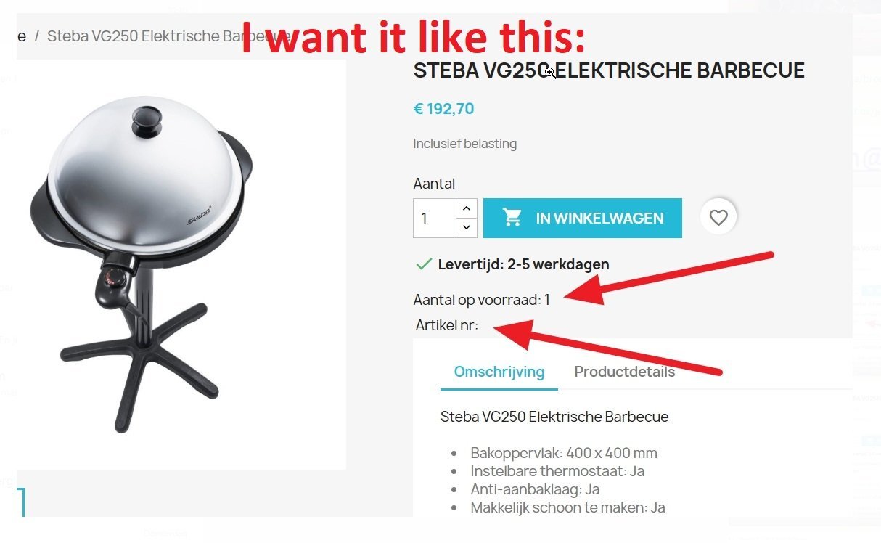Screen dimensions: 881x543
Task: Click the quantity input field
Action: 435,218
